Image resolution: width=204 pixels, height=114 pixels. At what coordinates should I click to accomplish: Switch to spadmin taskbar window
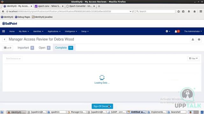pyautogui.click(x=56, y=112)
